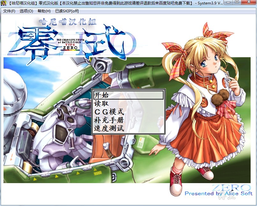Open the CG模式 gallery option
Image resolution: width=257 pixels, height=206 pixels.
128,112
